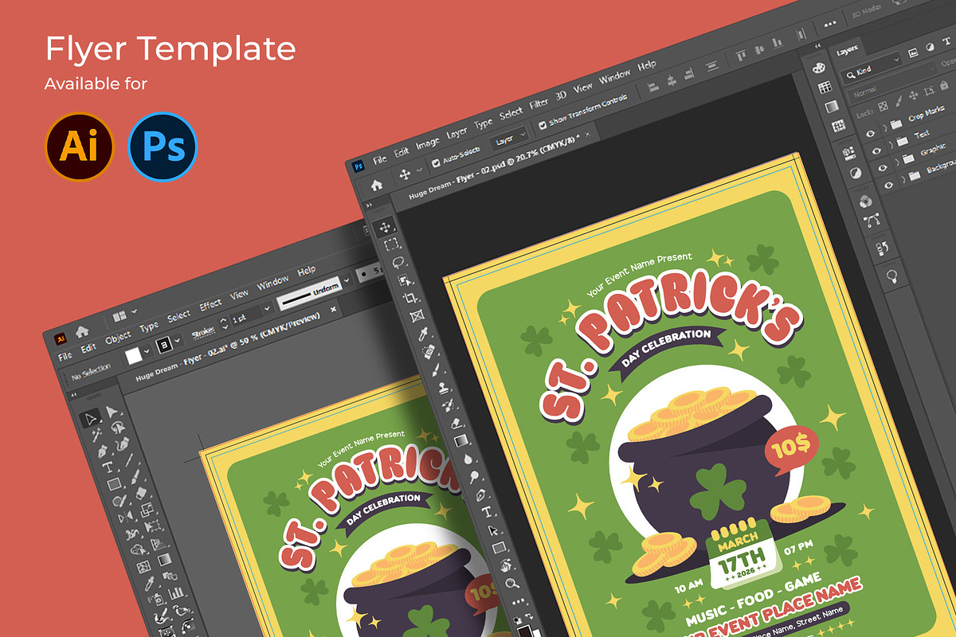Toggle Show Transform Controls checkbox
956x637 pixels.
tap(543, 125)
